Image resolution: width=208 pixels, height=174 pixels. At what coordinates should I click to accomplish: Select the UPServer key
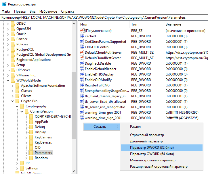coord(23,70)
